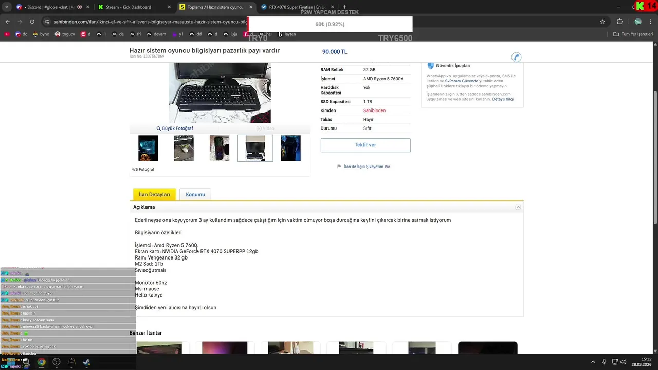Image resolution: width=658 pixels, height=370 pixels.
Task: Open Chrome from the taskbar
Action: click(41, 362)
